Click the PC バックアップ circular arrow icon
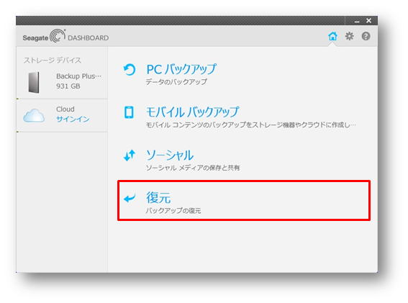408x303 pixels. click(x=130, y=70)
